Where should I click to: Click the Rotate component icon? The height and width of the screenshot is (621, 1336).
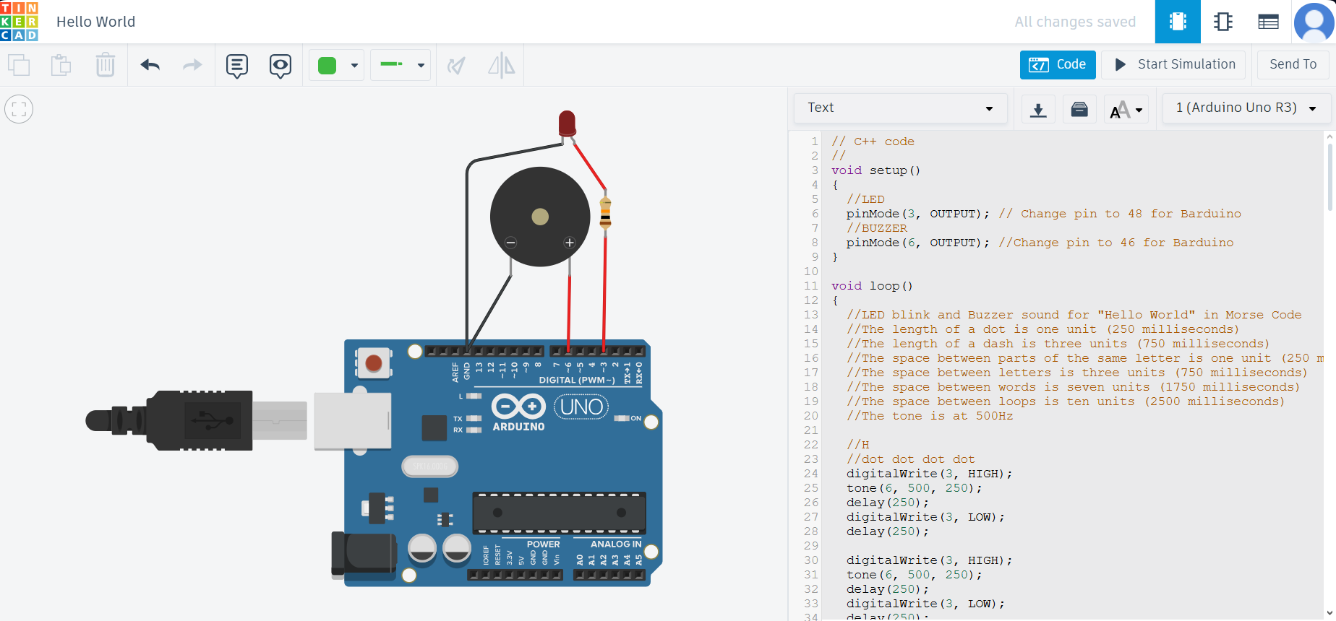pyautogui.click(x=456, y=66)
